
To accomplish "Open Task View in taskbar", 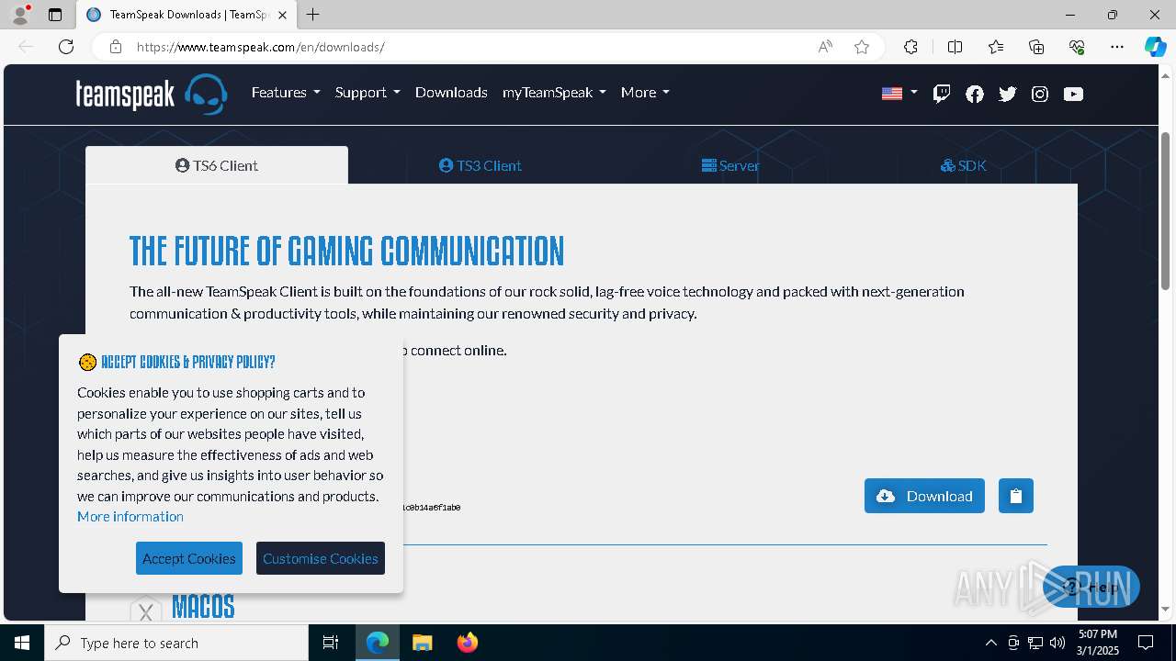I will (331, 643).
